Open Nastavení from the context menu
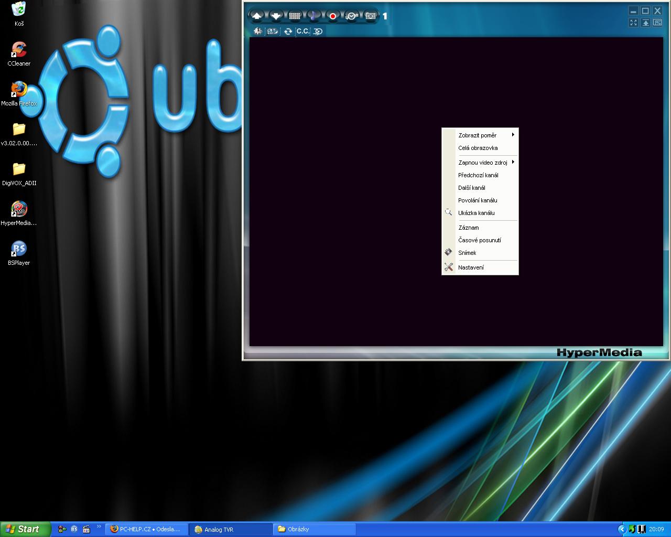671x537 pixels. click(480, 267)
